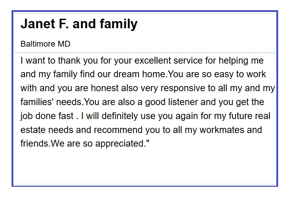Viewport: 289px width, 200px height.
Task: Click the heading 'Janet F. and family'
Action: coord(79,24)
